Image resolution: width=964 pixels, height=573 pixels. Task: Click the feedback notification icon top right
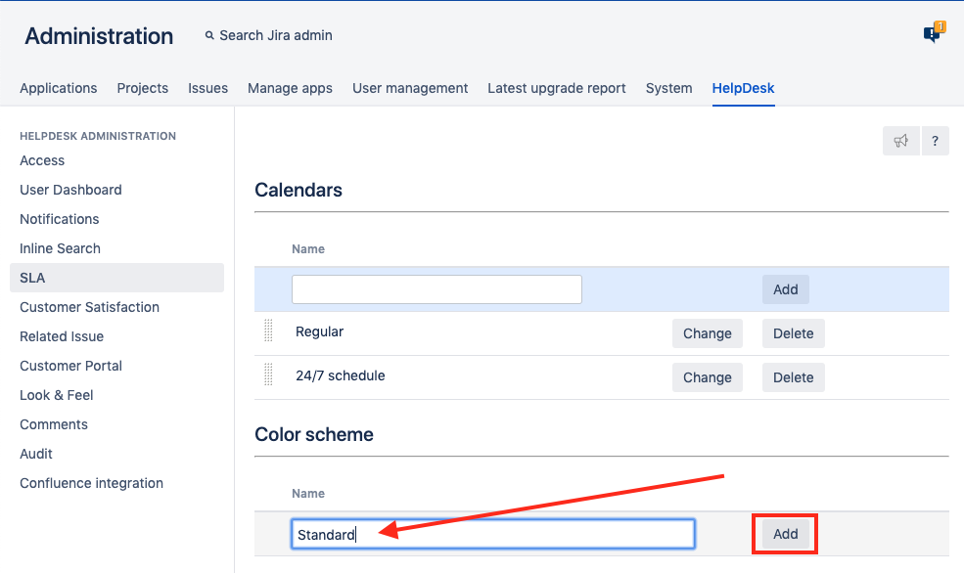[933, 34]
